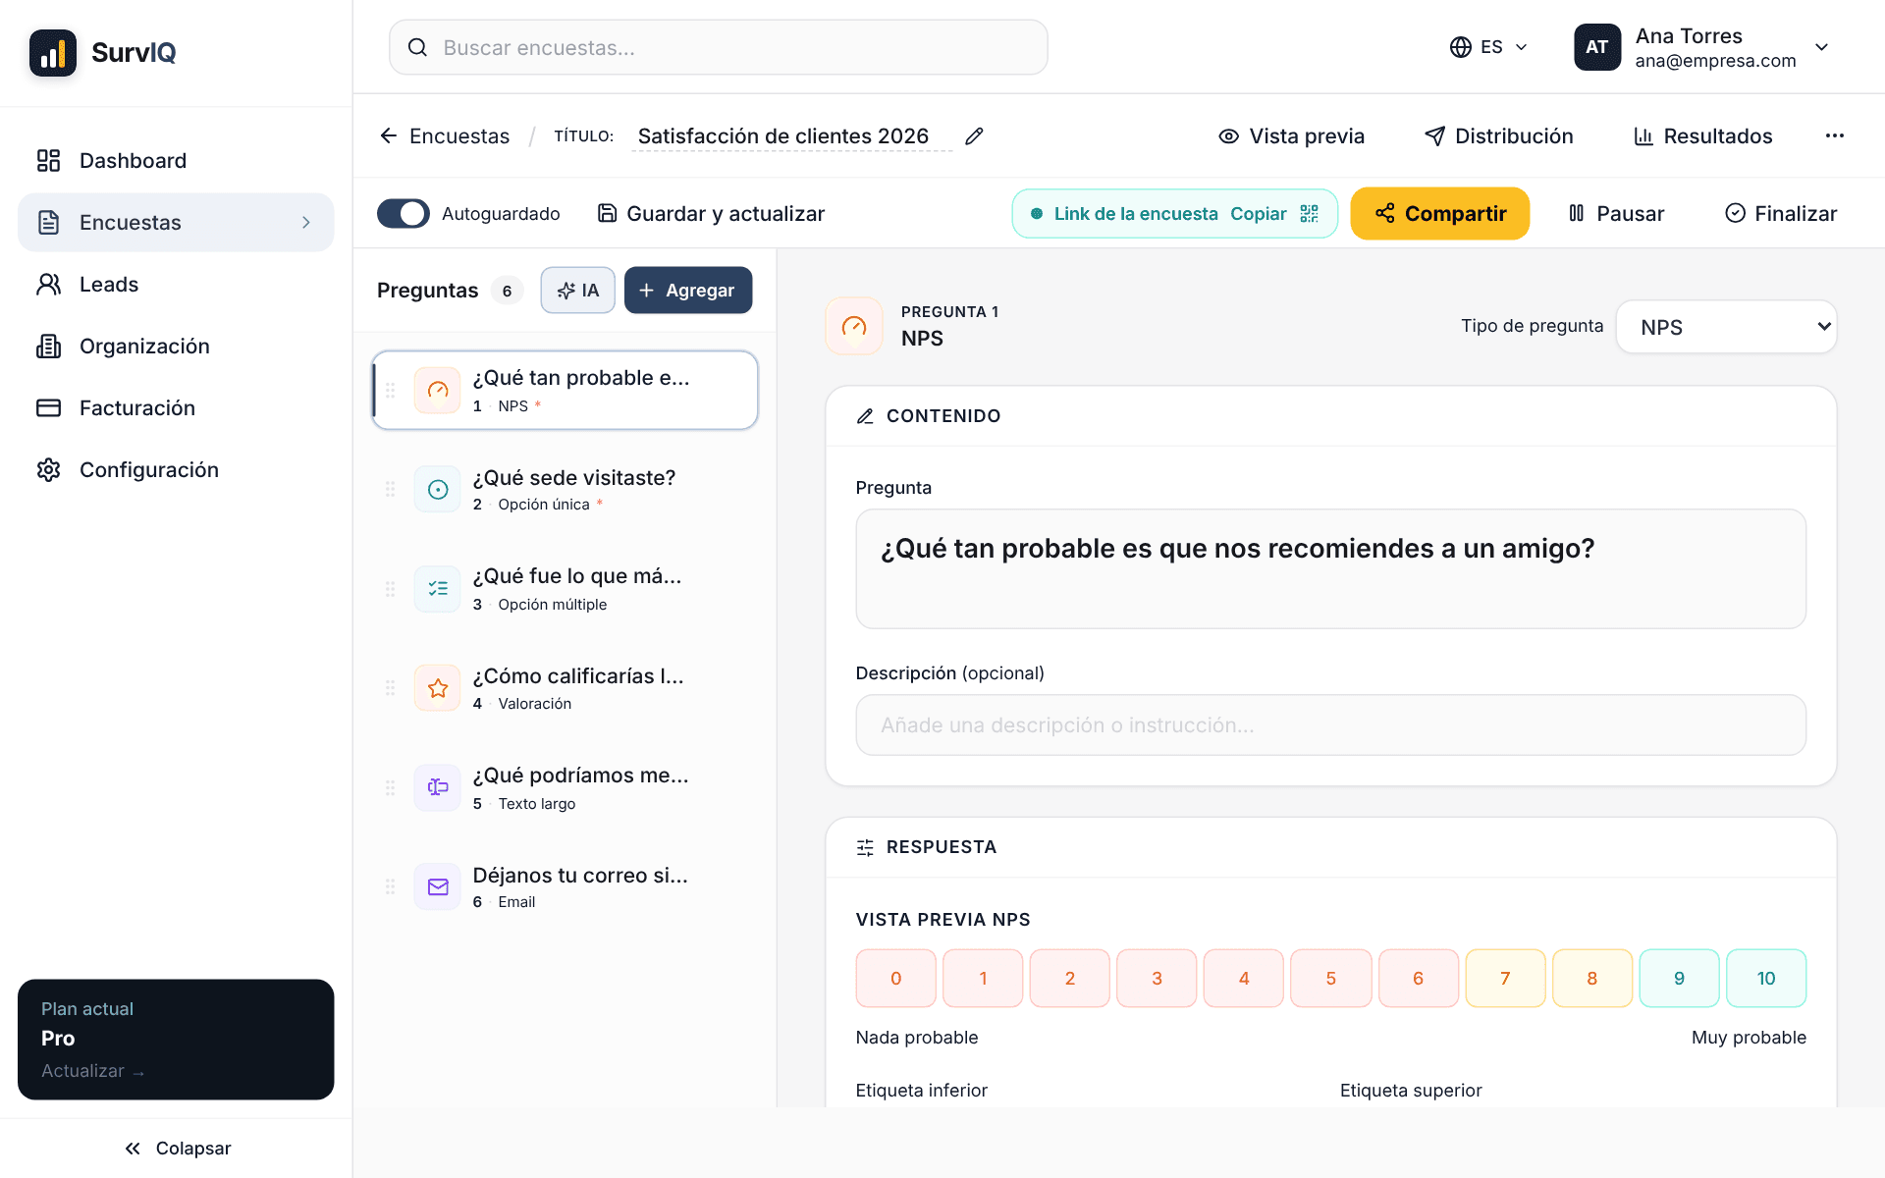Expand the Encuestas sidebar chevron
This screenshot has width=1885, height=1178.
tap(306, 223)
